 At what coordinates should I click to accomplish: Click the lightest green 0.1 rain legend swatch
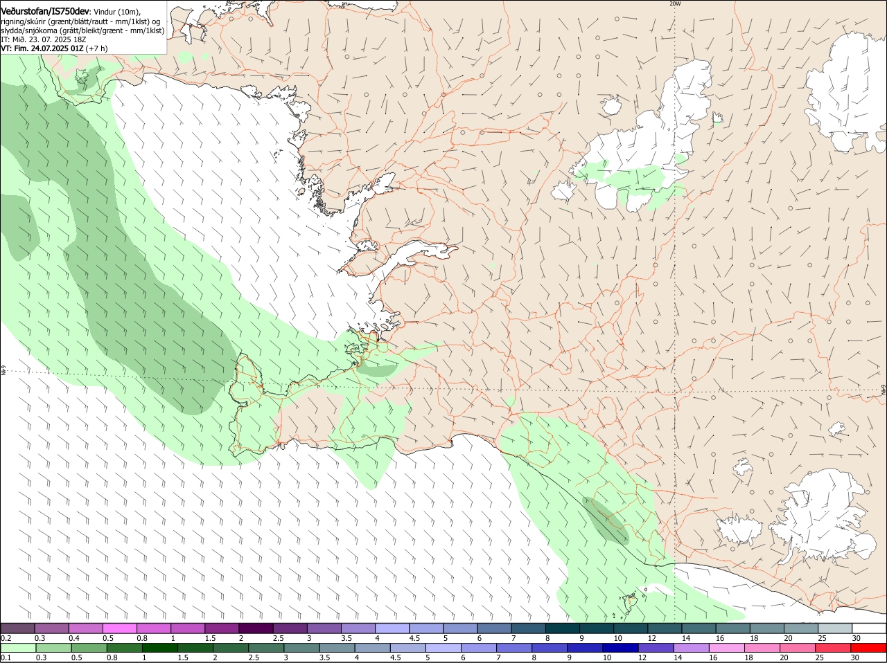coord(18,648)
